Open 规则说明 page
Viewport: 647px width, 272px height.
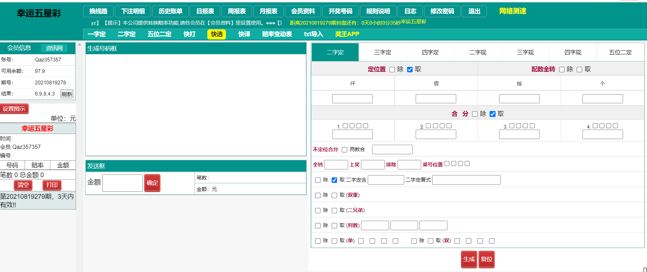coord(378,11)
